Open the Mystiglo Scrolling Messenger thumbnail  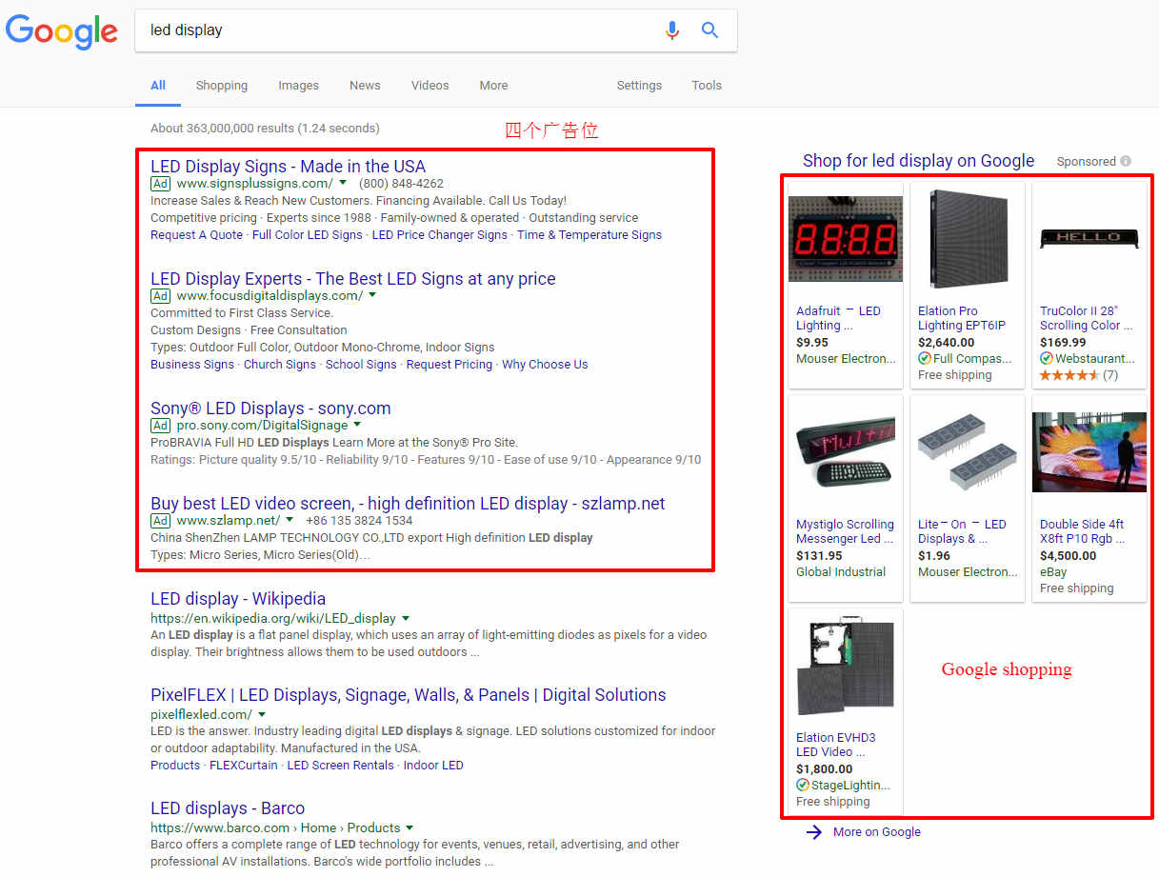coord(845,450)
